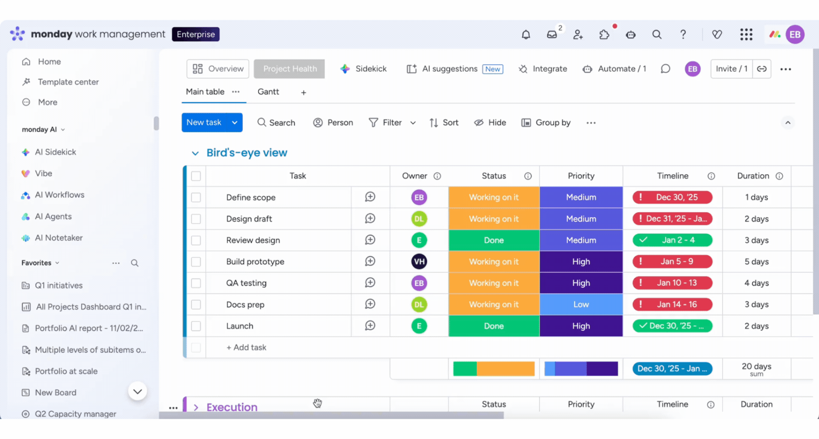Expand the Execution group
Viewport: 819px width, 439px height.
pos(196,407)
